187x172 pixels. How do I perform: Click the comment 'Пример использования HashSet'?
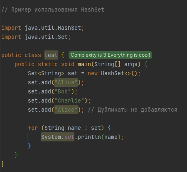coord(58,10)
